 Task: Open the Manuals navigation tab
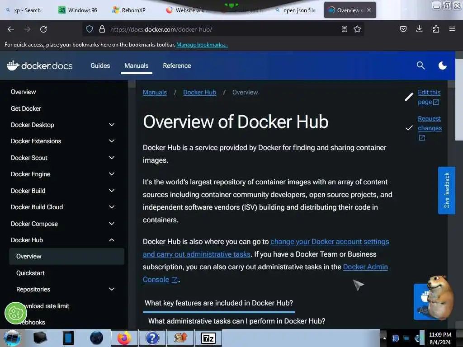point(137,66)
